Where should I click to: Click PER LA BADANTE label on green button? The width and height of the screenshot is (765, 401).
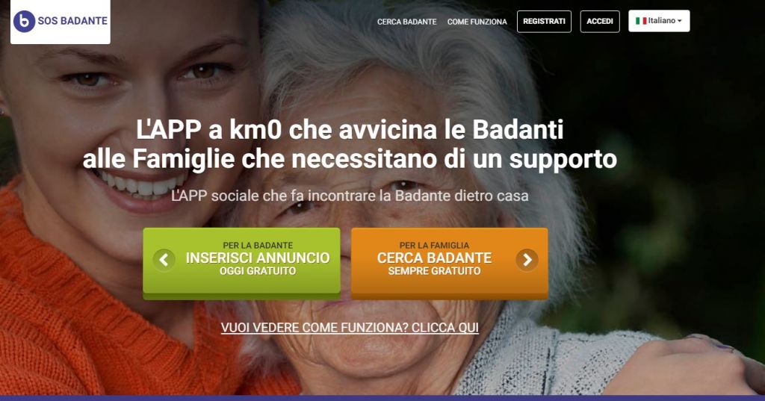coord(258,246)
